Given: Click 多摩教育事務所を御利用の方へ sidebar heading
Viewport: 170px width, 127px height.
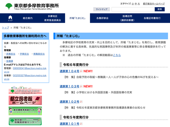Looking at the screenshot, I should click(x=25, y=36).
